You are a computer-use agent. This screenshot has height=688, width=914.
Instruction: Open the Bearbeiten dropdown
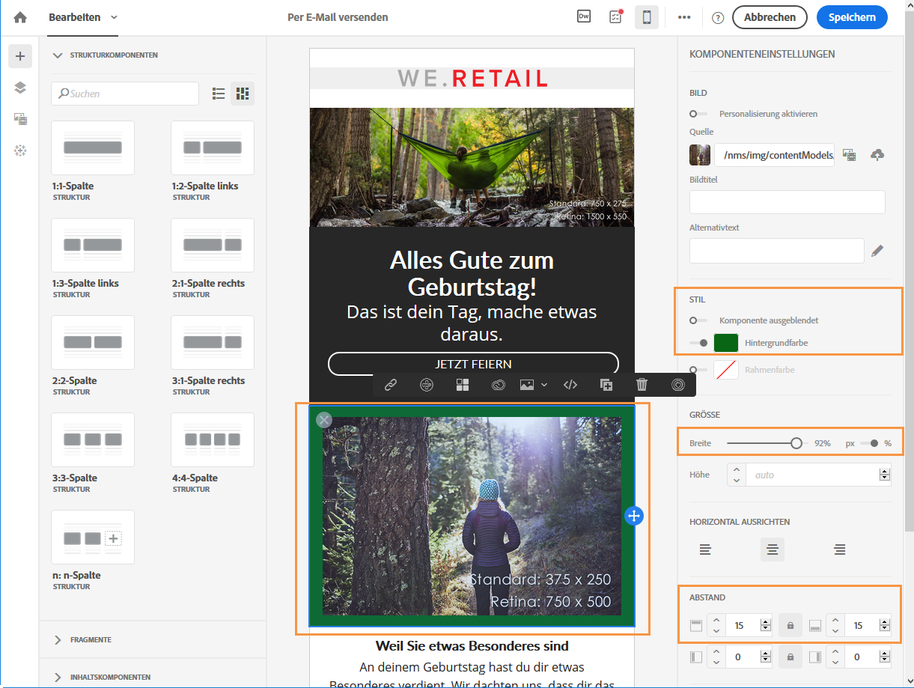point(83,17)
